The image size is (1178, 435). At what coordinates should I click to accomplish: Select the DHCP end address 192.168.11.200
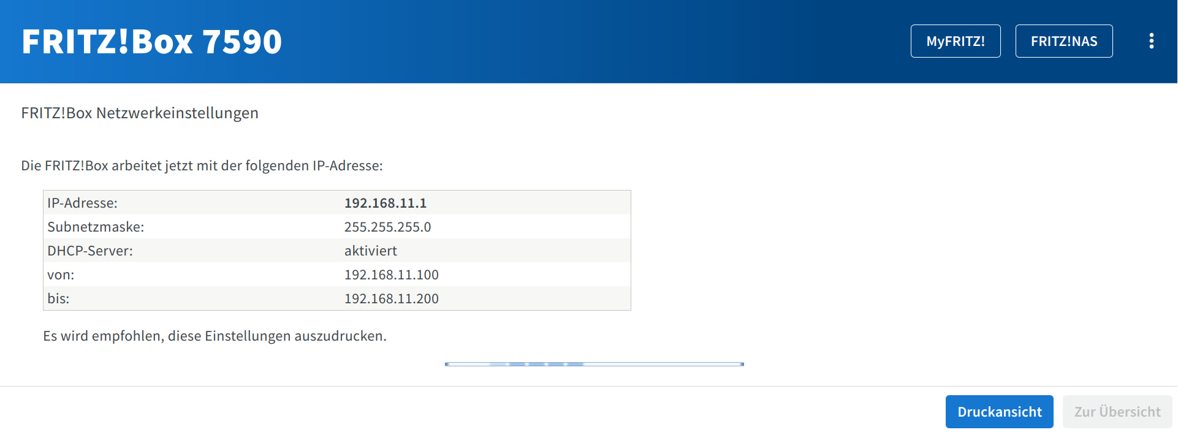point(391,298)
